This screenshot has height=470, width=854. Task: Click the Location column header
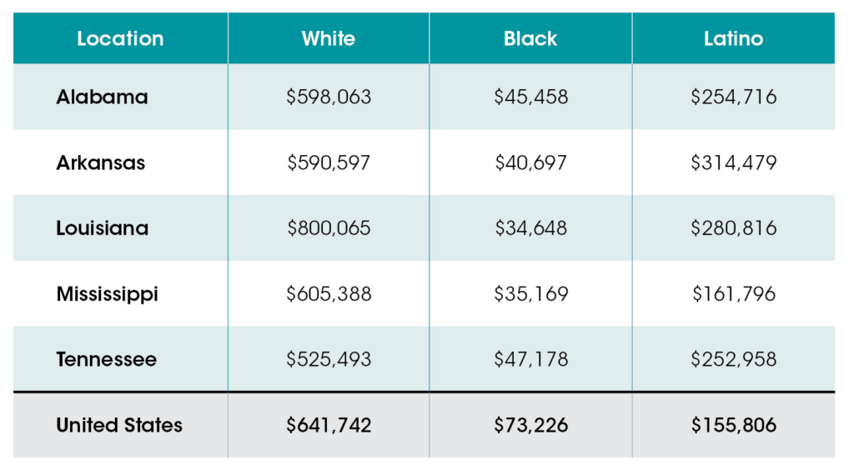[120, 39]
